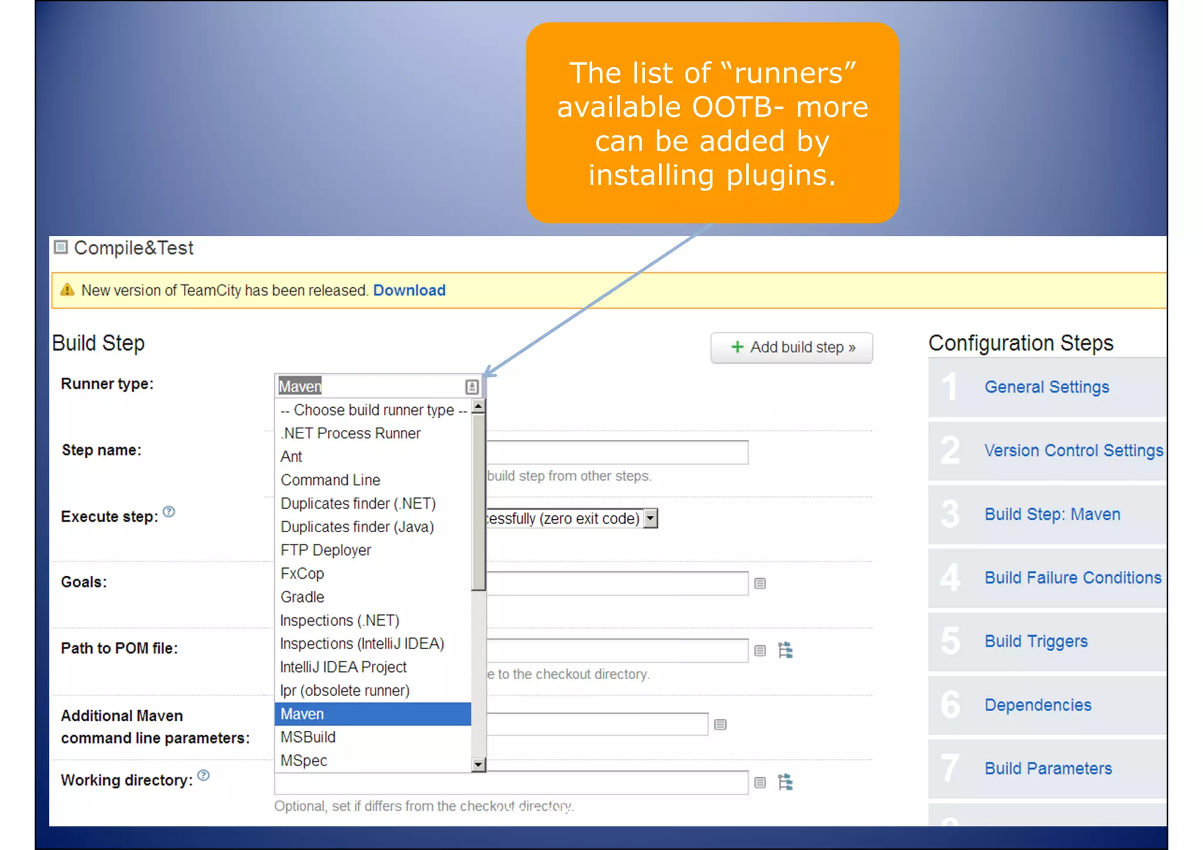This screenshot has width=1203, height=850.
Task: Open the parameter picker for Additional Maven parameters
Action: point(720,724)
